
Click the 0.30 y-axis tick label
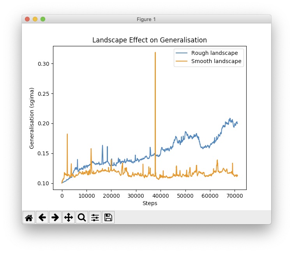point(44,64)
